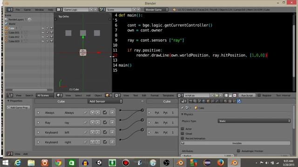The width and height of the screenshot is (298, 167).
Task: Expand the Keyboard left sensor details
Action: point(38,132)
